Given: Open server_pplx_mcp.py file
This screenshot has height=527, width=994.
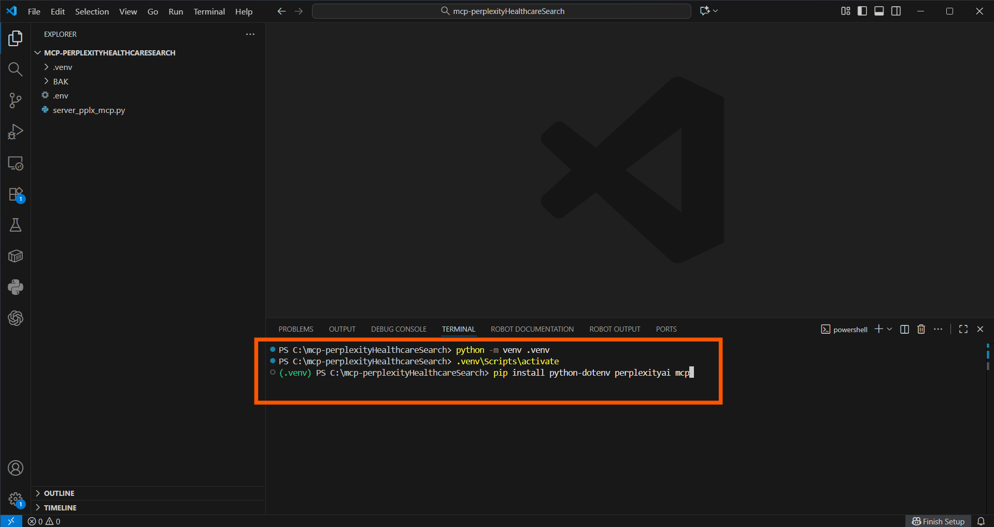Looking at the screenshot, I should [x=148, y=110].
